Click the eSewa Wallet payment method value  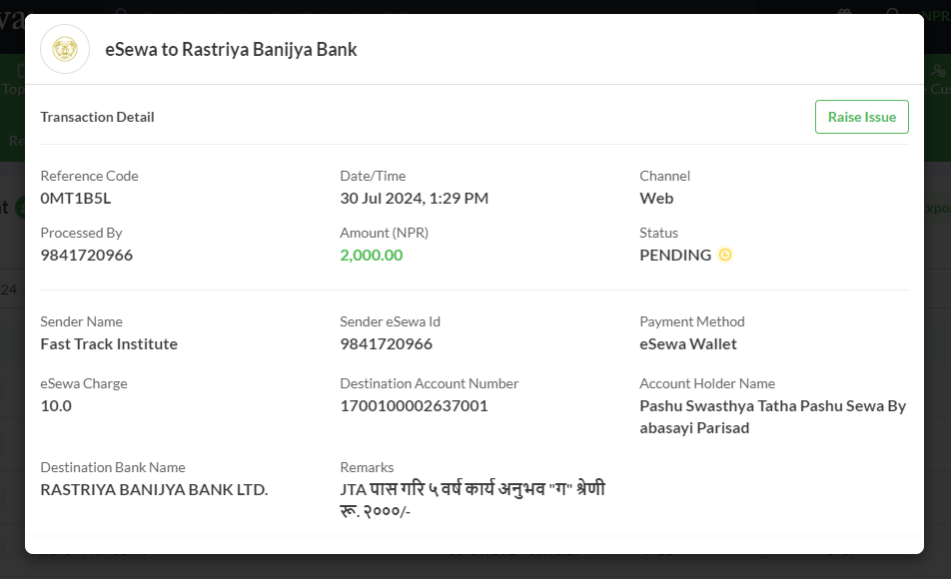tap(687, 343)
